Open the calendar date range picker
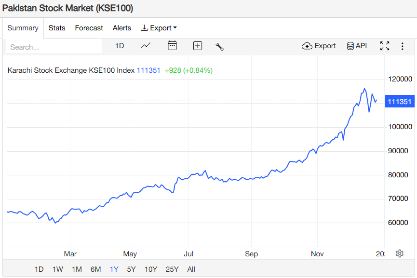417x278 pixels. pos(172,46)
